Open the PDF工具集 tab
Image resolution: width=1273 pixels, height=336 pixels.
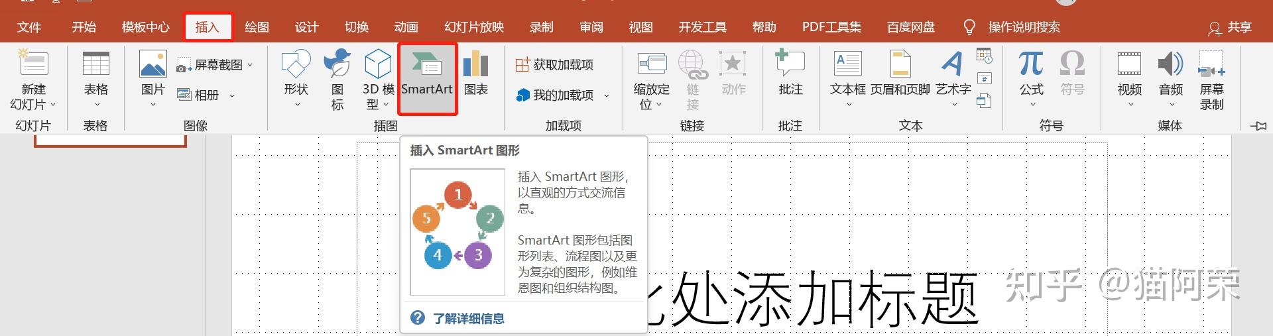click(831, 27)
